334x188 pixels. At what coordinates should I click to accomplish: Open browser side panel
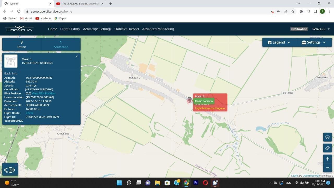[315, 11]
